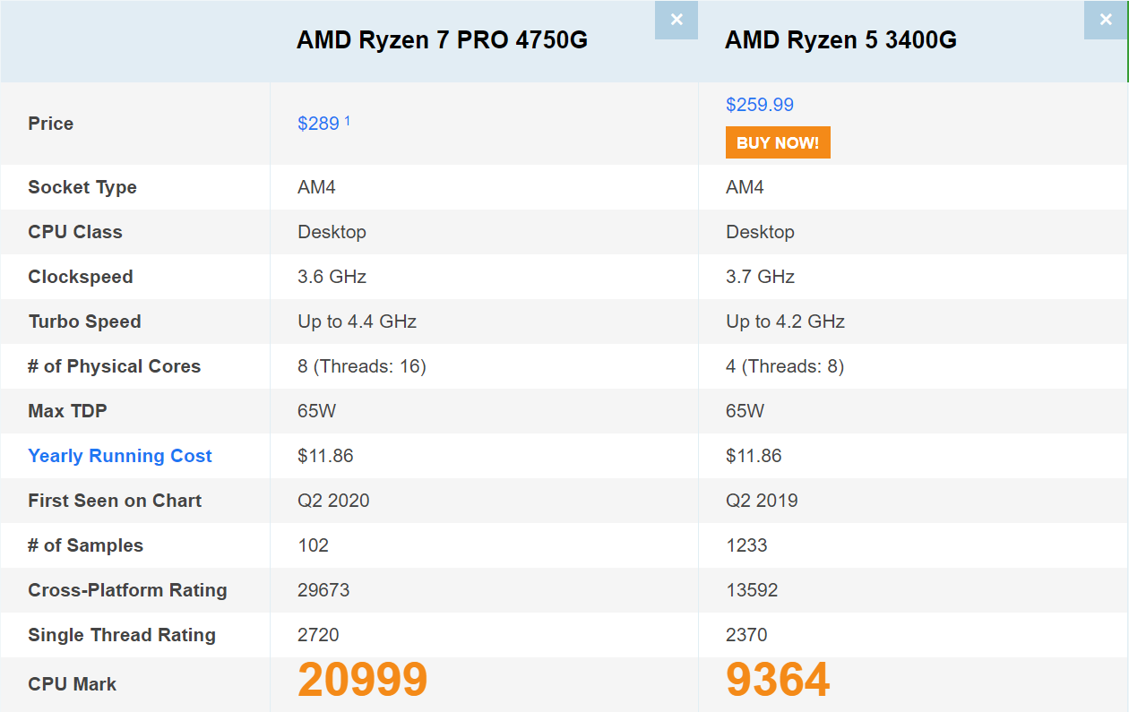
Task: Click the AMD Ryzen 5 3400G heading
Action: (x=840, y=39)
